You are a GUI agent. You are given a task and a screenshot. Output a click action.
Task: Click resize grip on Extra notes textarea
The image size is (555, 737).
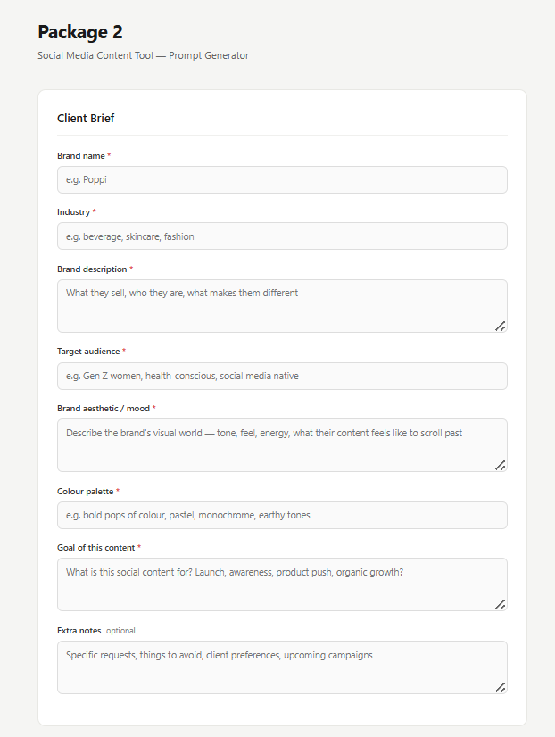click(x=501, y=688)
